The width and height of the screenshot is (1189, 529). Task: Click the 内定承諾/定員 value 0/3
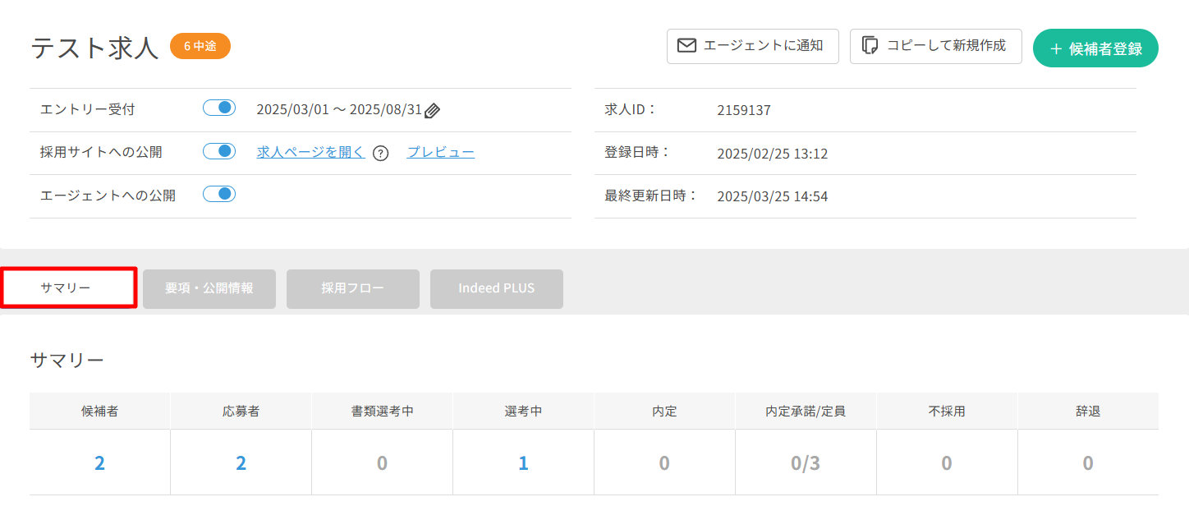806,463
